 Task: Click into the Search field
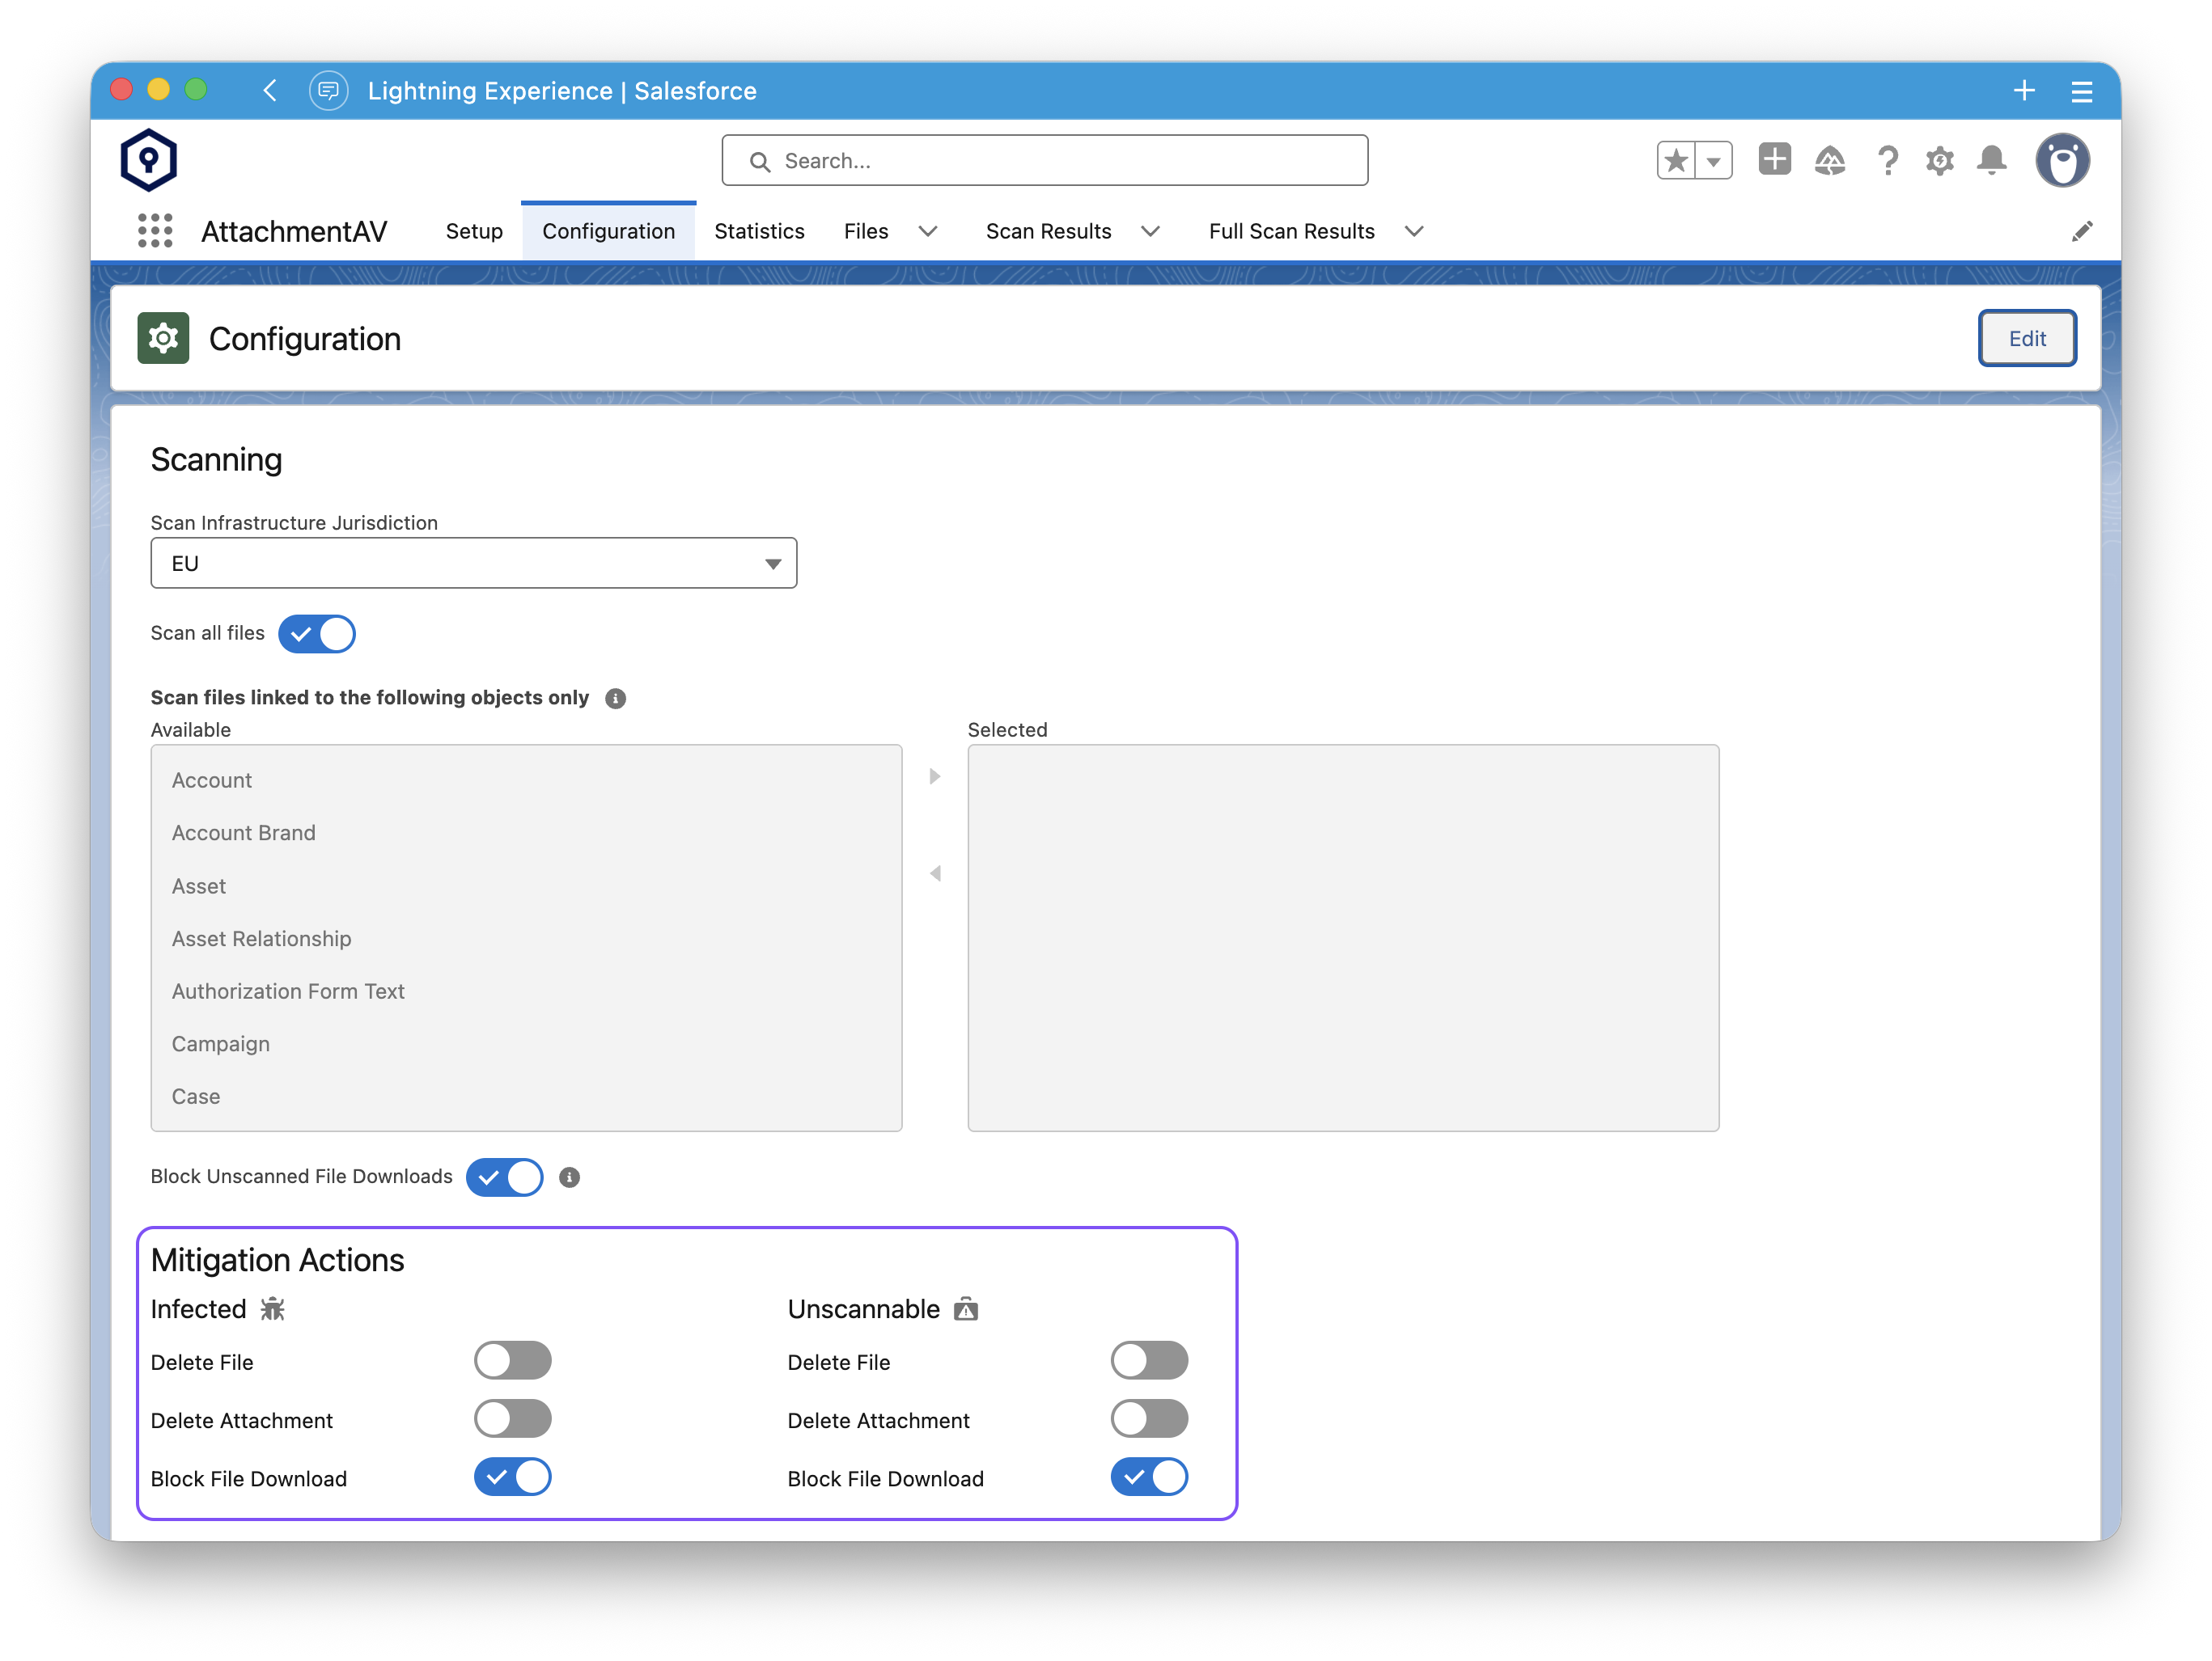pyautogui.click(x=1045, y=161)
